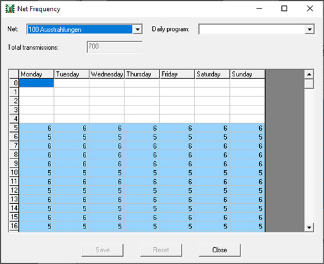Select the Wednesday column header
Screen dimensions: 324x264
[x=107, y=74]
